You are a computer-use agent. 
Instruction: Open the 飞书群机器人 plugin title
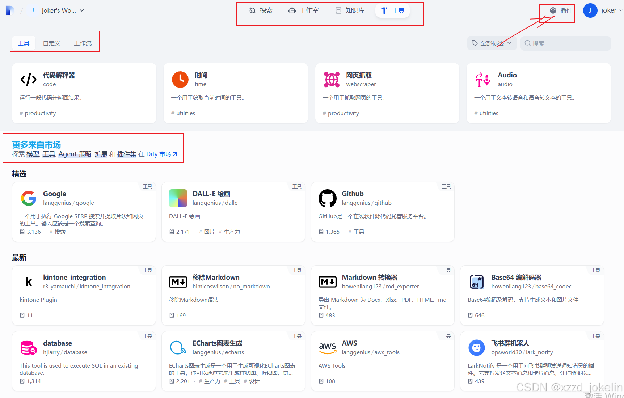coord(510,343)
